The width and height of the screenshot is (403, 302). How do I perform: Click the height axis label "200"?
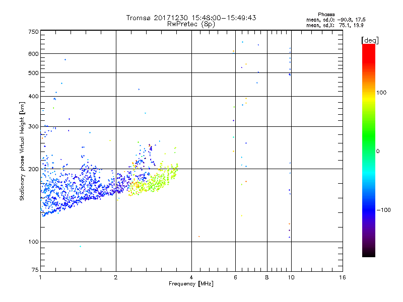pos(33,169)
